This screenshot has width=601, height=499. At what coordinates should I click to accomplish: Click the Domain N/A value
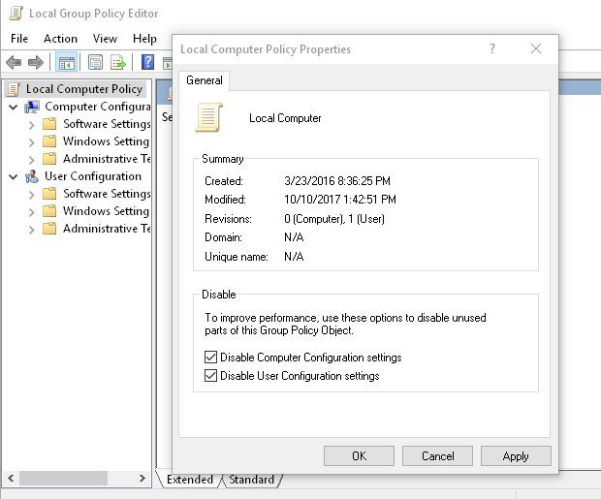tap(294, 237)
